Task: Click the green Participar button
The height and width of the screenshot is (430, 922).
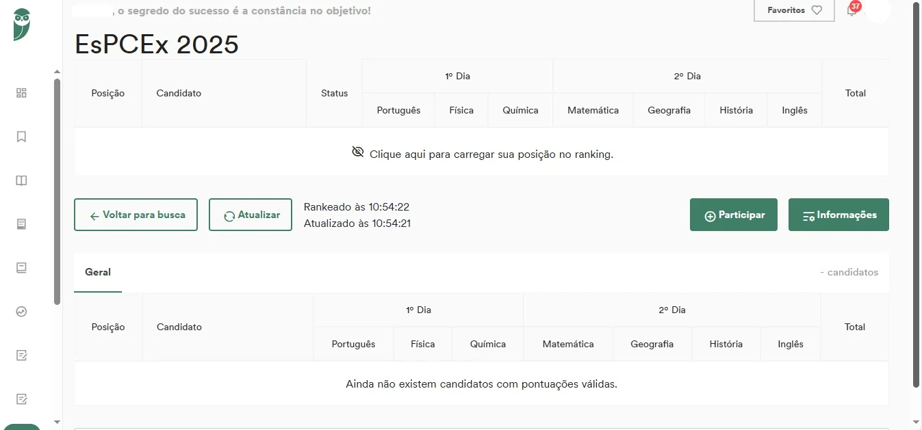Action: 733,215
